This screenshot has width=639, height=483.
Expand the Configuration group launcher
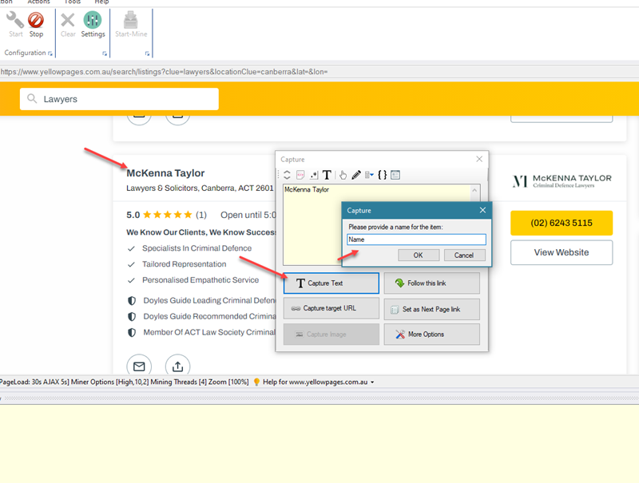[x=50, y=53]
